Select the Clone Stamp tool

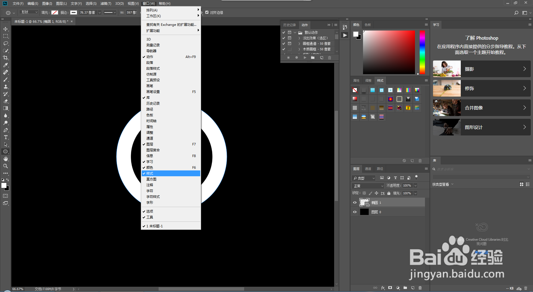point(6,87)
